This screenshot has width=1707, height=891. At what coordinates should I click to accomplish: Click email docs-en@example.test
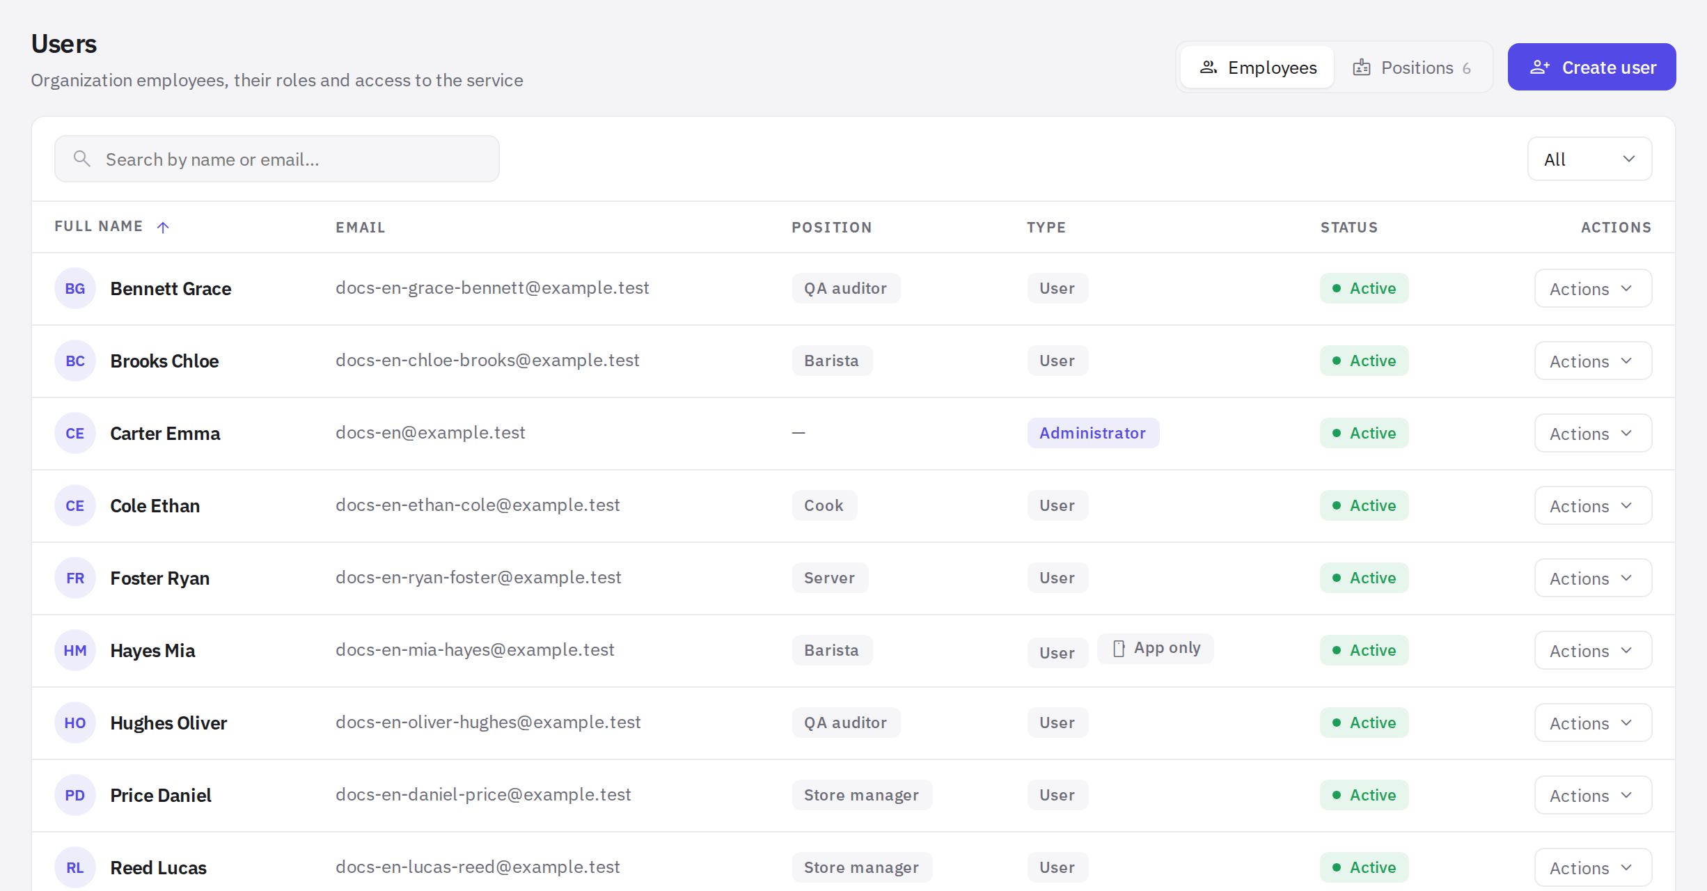430,432
